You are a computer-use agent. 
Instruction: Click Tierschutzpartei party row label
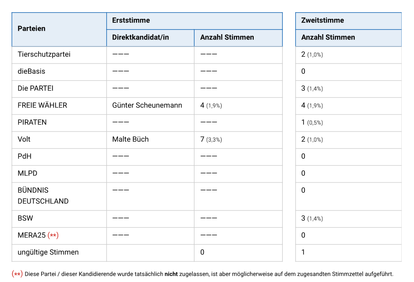click(44, 54)
